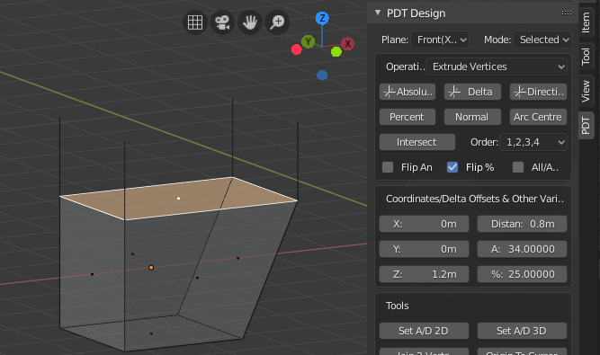Click the Y coordinate field
This screenshot has width=600, height=355.
point(424,249)
